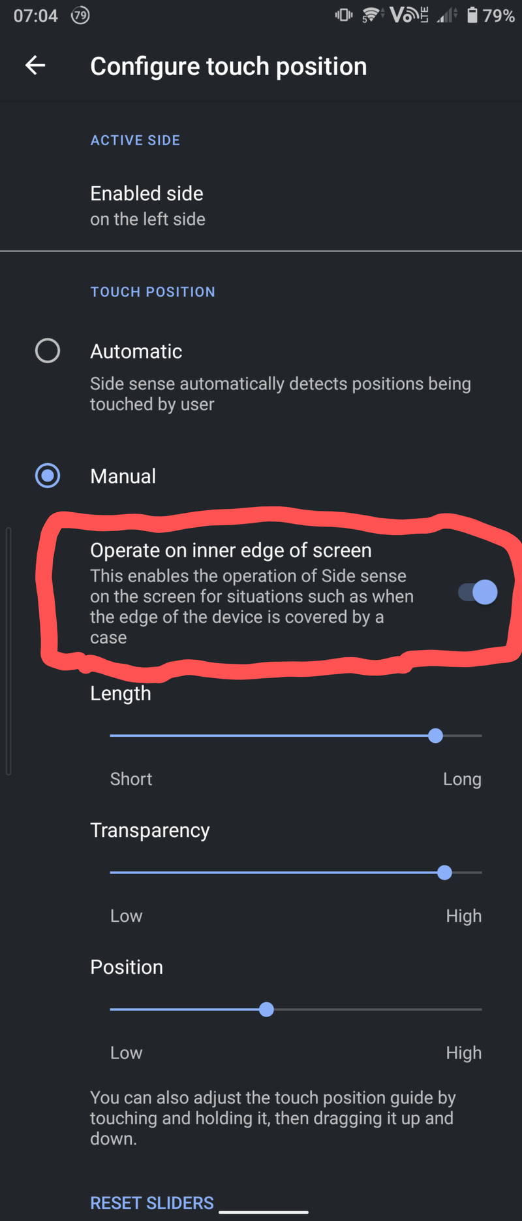
Task: Tap the status bar clock
Action: coord(36,15)
